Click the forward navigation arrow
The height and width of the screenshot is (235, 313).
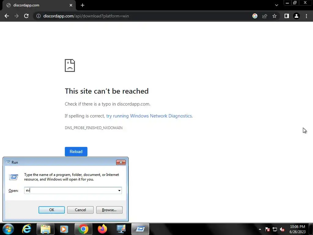[17, 16]
